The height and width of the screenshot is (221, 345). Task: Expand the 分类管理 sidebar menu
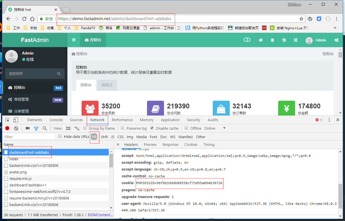pyautogui.click(x=35, y=111)
